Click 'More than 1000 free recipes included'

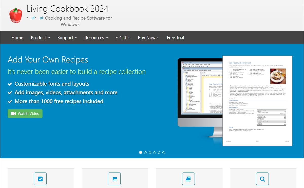point(59,101)
